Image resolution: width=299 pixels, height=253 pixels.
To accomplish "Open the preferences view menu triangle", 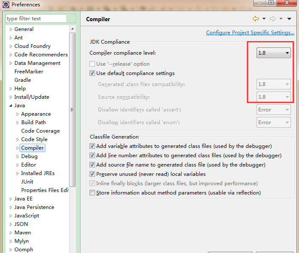I will pyautogui.click(x=289, y=19).
